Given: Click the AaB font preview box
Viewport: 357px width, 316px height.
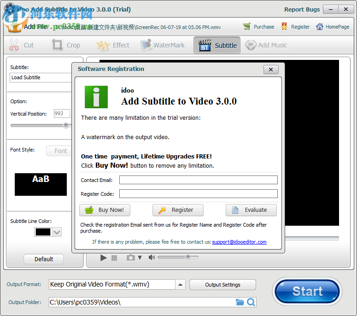Looking at the screenshot, I should pyautogui.click(x=41, y=184).
